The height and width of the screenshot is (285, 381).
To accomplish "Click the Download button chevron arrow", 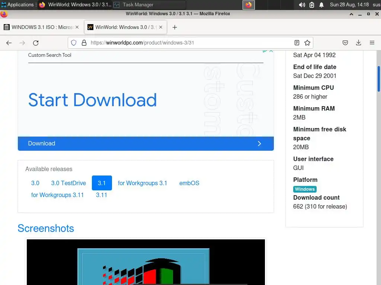I will pyautogui.click(x=259, y=144).
